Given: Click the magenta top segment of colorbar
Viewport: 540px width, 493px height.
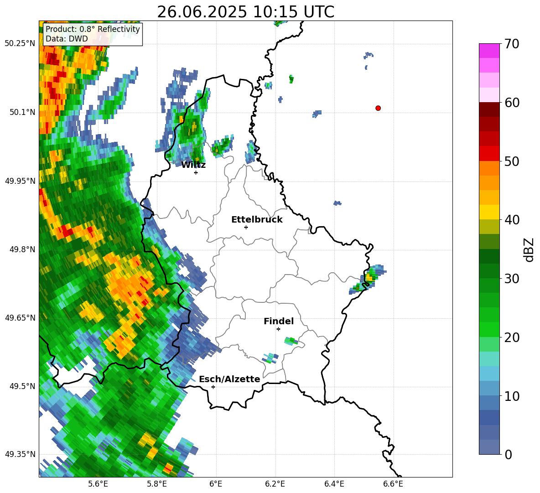Looking at the screenshot, I should pyautogui.click(x=489, y=51).
